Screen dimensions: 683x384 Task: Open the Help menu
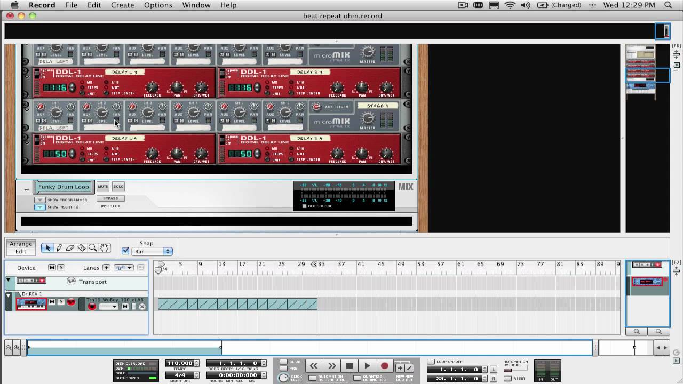pyautogui.click(x=228, y=5)
